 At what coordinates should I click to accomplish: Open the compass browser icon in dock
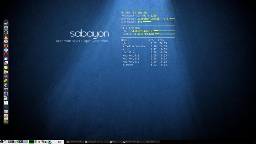6,41
